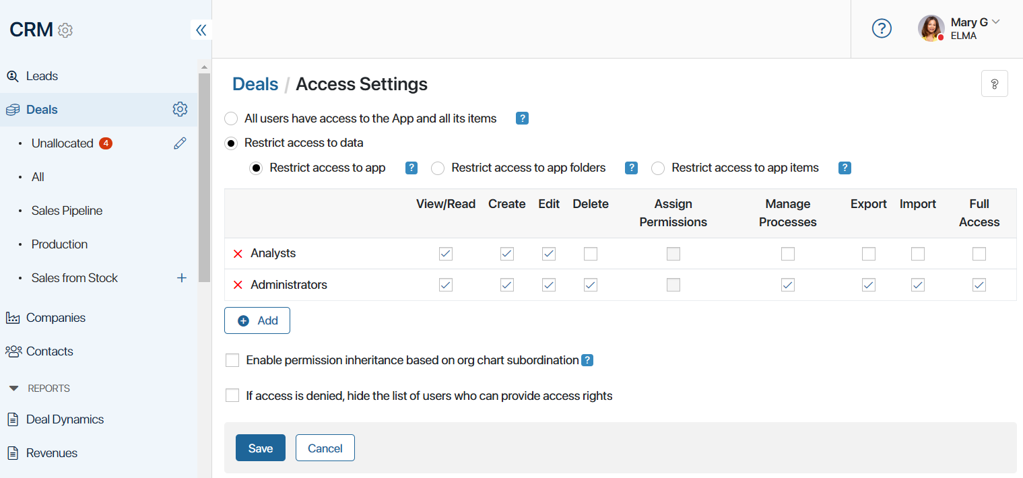Click the Leads search icon

pyautogui.click(x=13, y=76)
